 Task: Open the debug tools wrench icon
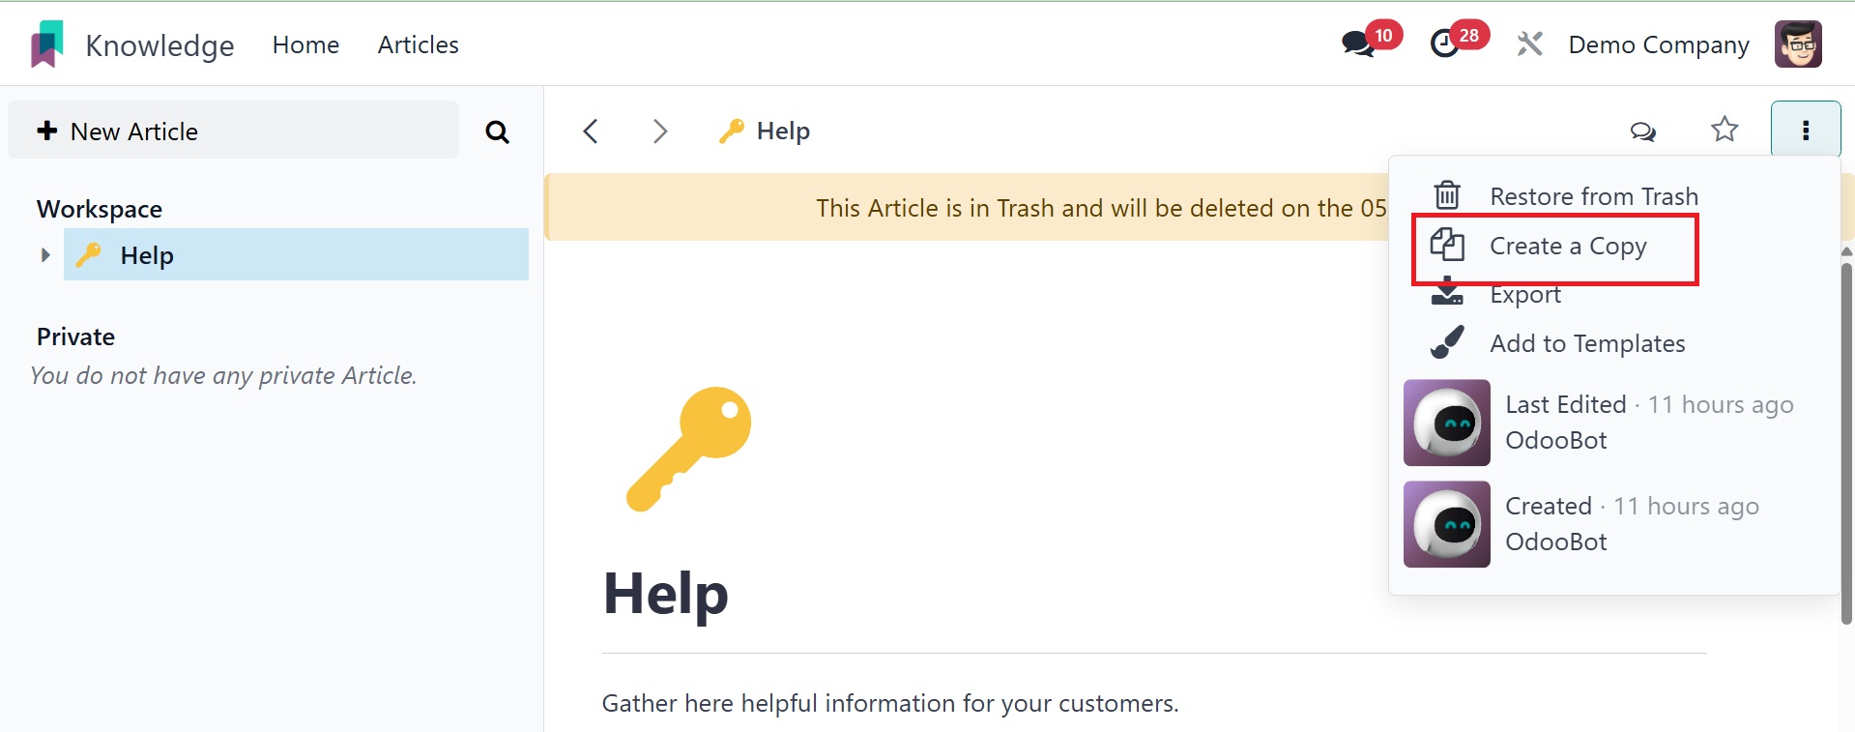coord(1529,44)
